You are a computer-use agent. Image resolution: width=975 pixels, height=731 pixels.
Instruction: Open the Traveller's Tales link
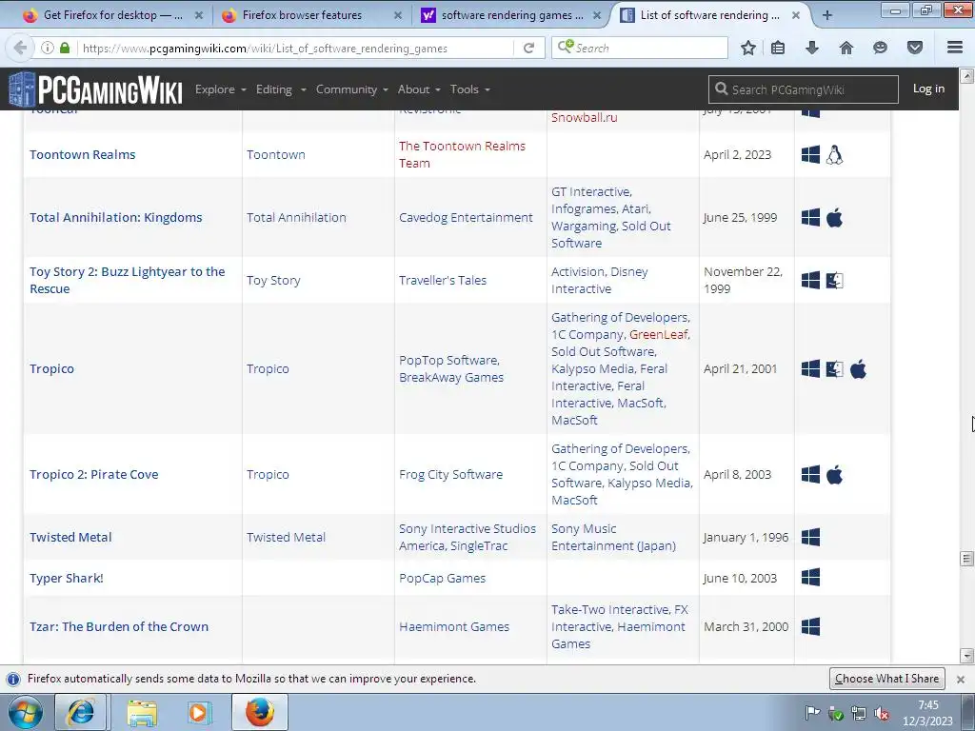tap(443, 281)
